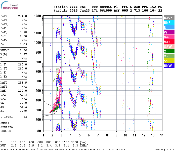Image resolution: width=176 pixels, height=151 pixels.
Task: Click the B0 value 46.2
Action: point(23,107)
